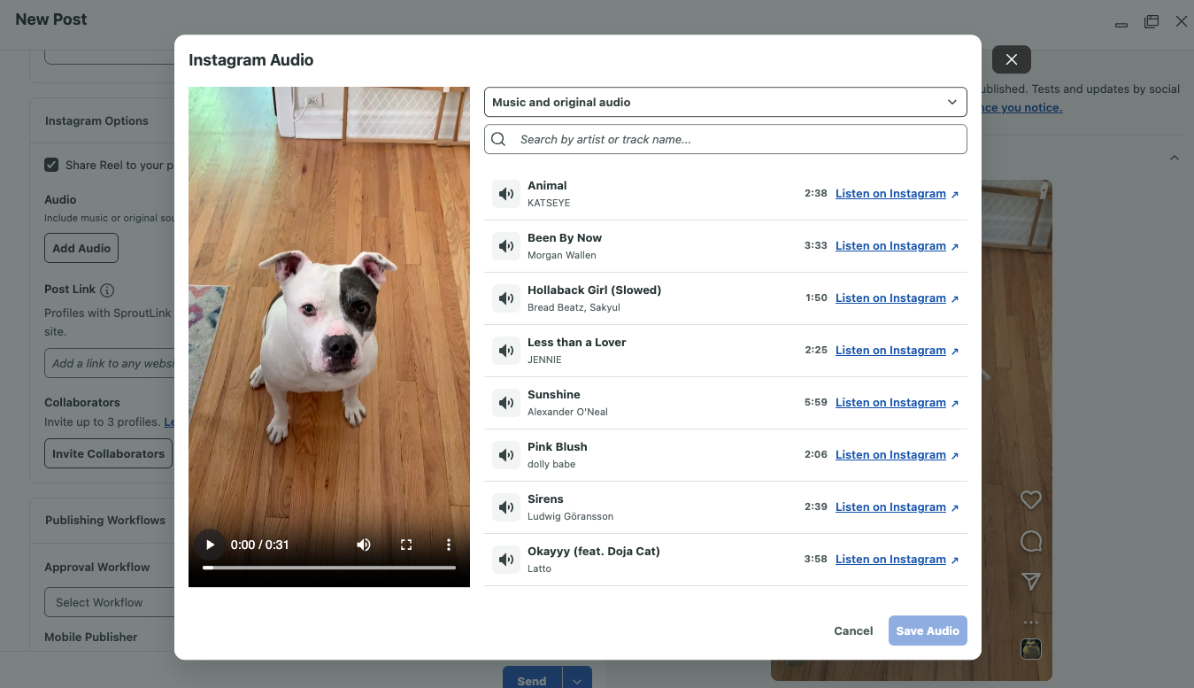Viewport: 1194px width, 688px height.
Task: Open video player more options menu
Action: click(449, 545)
